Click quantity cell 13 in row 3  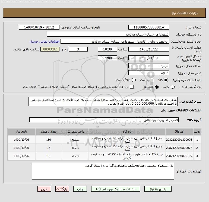pyautogui.click(x=49, y=156)
